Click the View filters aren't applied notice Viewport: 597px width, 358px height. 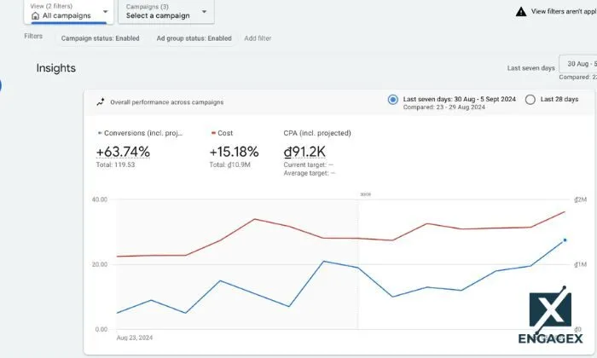click(x=564, y=12)
